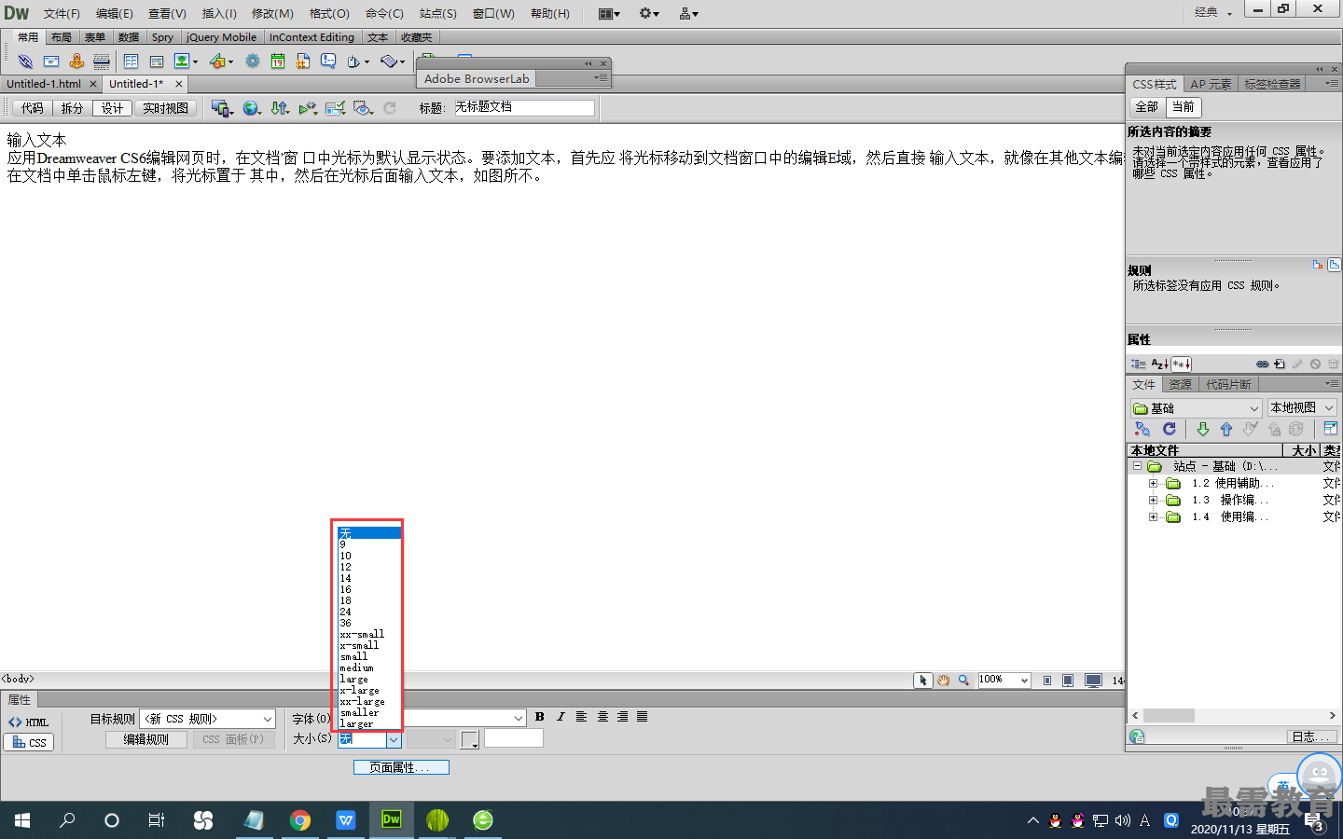
Task: Open the site selector dropdown
Action: [x=1254, y=408]
